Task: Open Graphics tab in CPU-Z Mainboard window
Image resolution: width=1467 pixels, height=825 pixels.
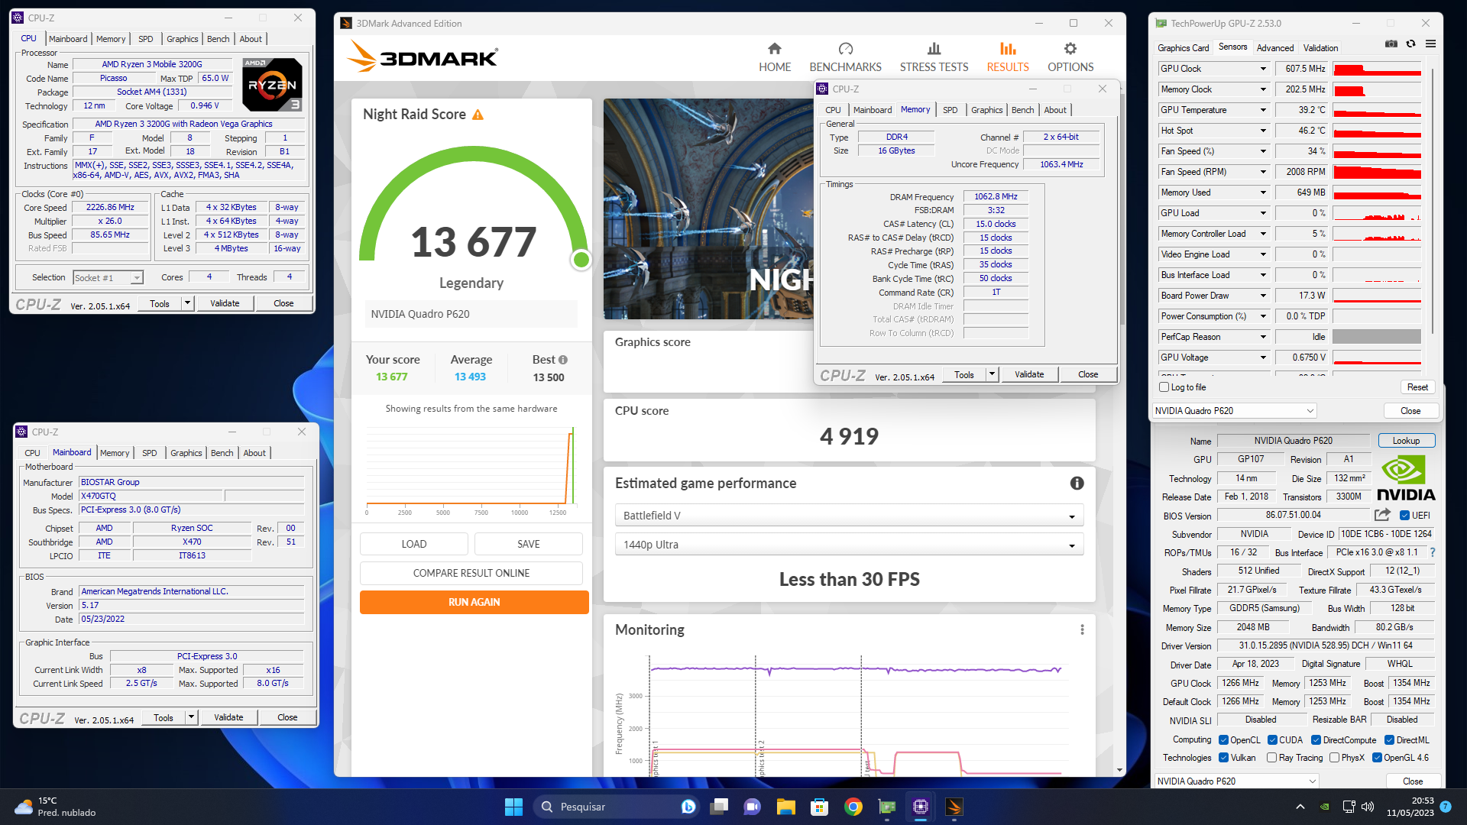Action: tap(186, 453)
